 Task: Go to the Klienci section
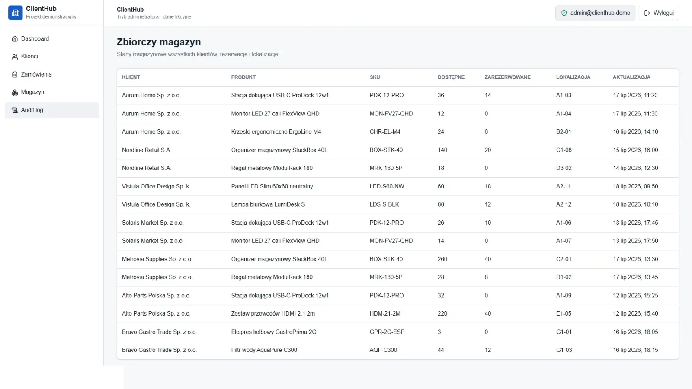(52, 57)
